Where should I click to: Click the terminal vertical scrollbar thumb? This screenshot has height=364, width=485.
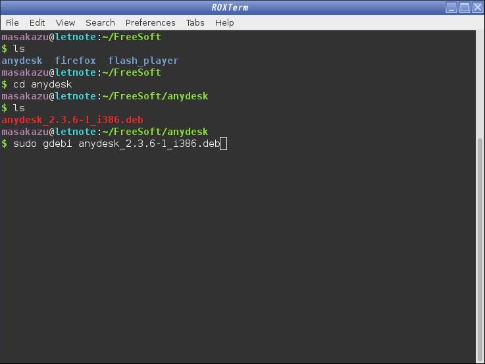480,250
